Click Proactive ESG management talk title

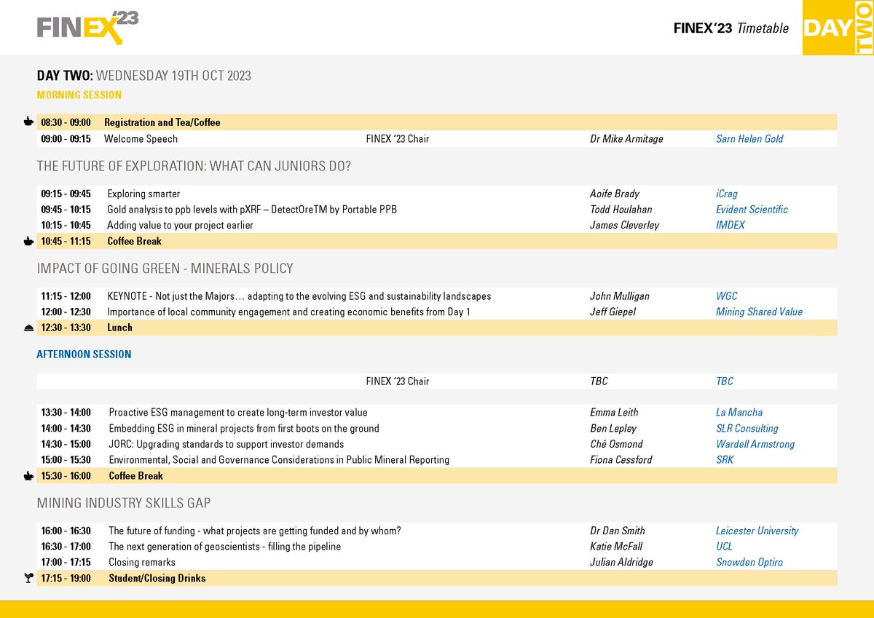[238, 412]
